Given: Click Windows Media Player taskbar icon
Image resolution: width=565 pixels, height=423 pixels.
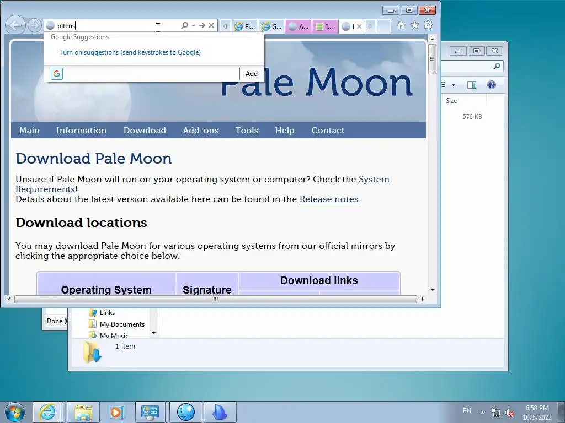Looking at the screenshot, I should 116,412.
